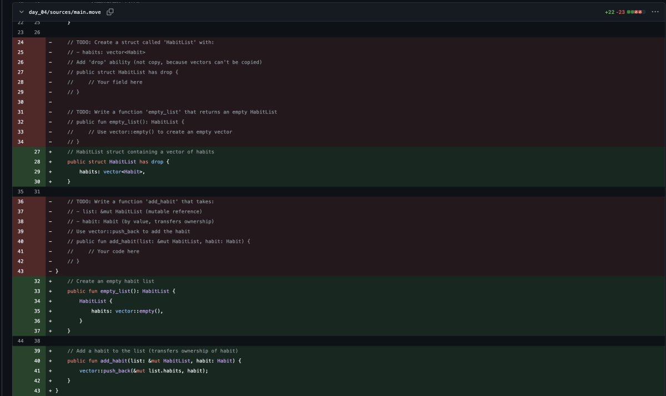Click added 'public fun add_habit(list: &mut HabitList' line
Screen dimensions: 666x396
point(154,362)
